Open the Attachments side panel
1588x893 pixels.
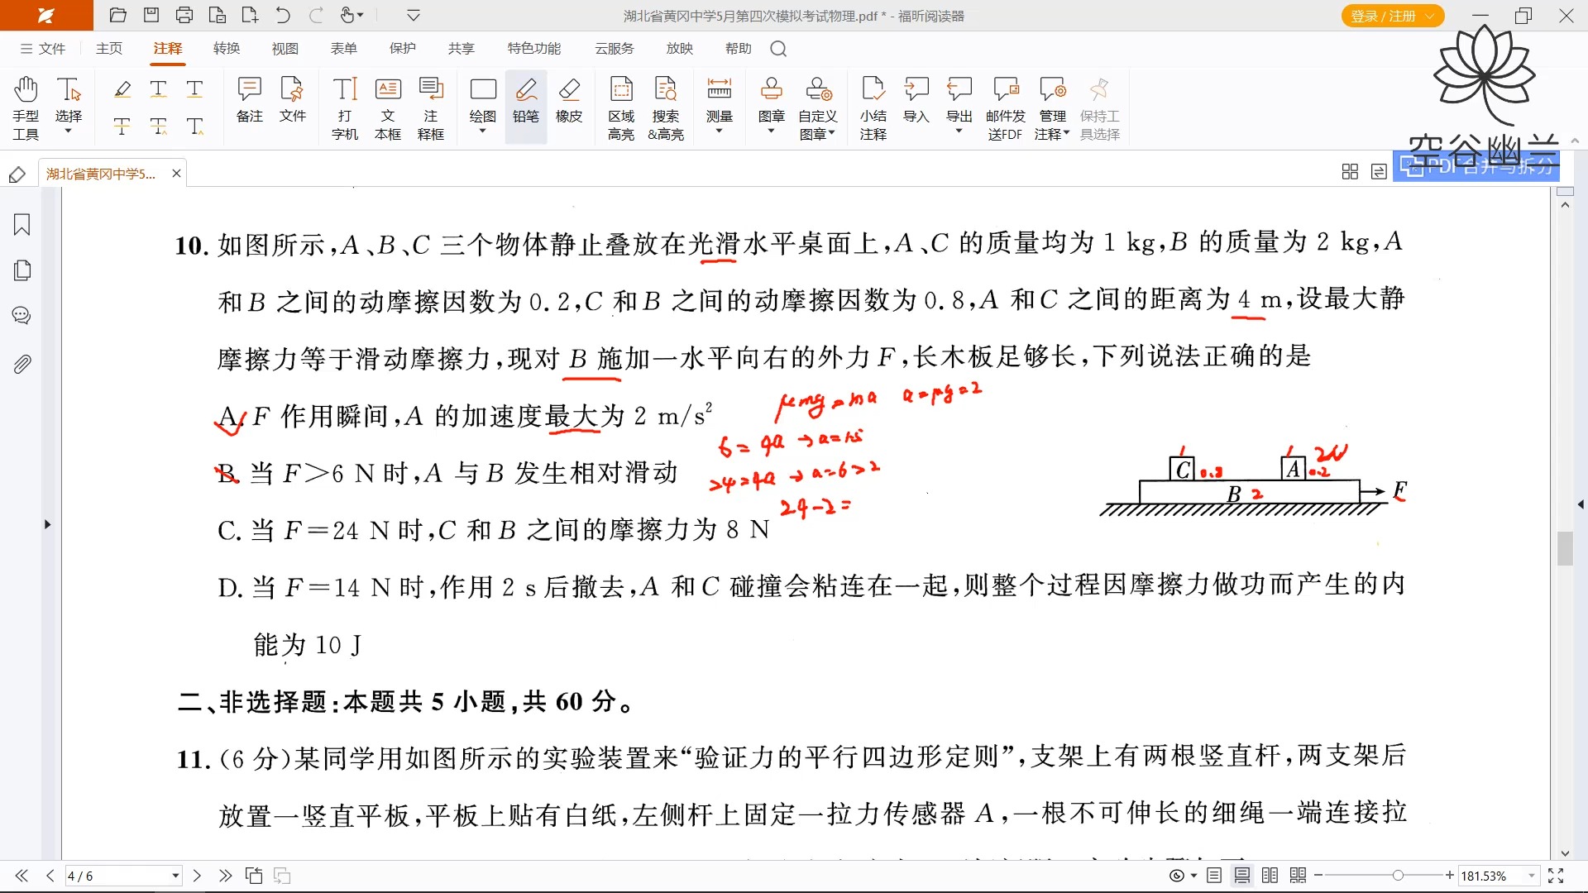click(x=22, y=364)
